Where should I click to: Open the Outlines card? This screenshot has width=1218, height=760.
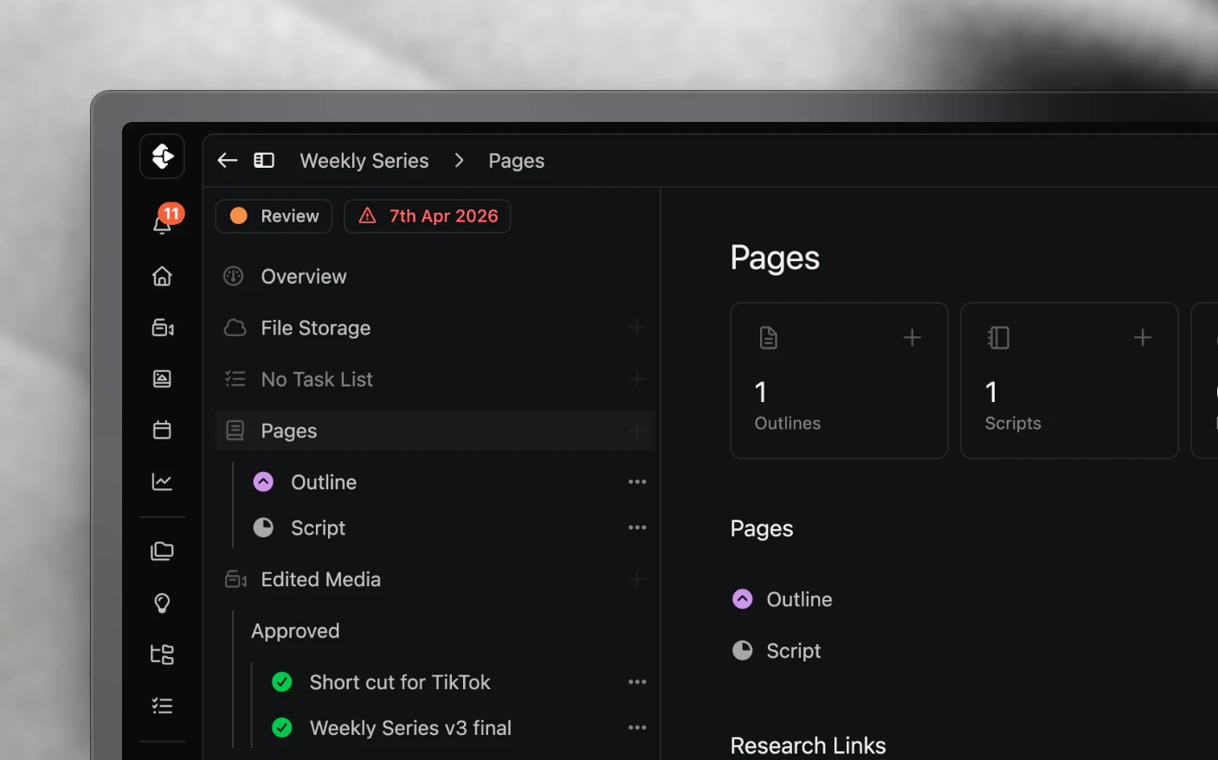[839, 380]
